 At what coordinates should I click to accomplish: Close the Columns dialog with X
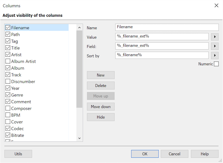pos(216,6)
